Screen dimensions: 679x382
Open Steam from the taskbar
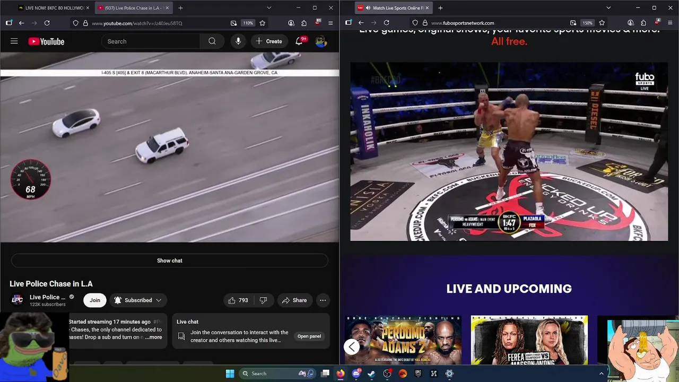tap(371, 374)
